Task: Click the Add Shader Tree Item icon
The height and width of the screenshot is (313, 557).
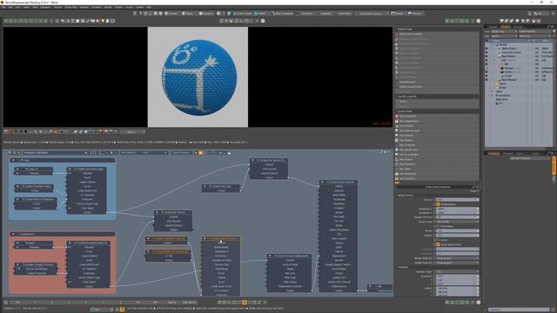Action: 397,34
